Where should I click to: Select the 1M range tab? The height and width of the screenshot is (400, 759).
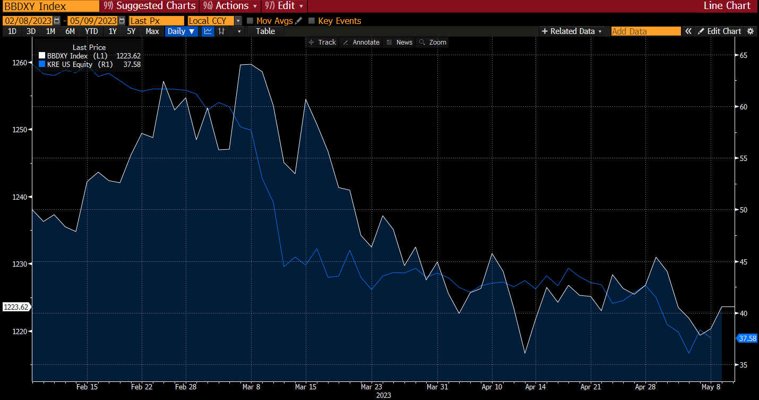tap(50, 31)
